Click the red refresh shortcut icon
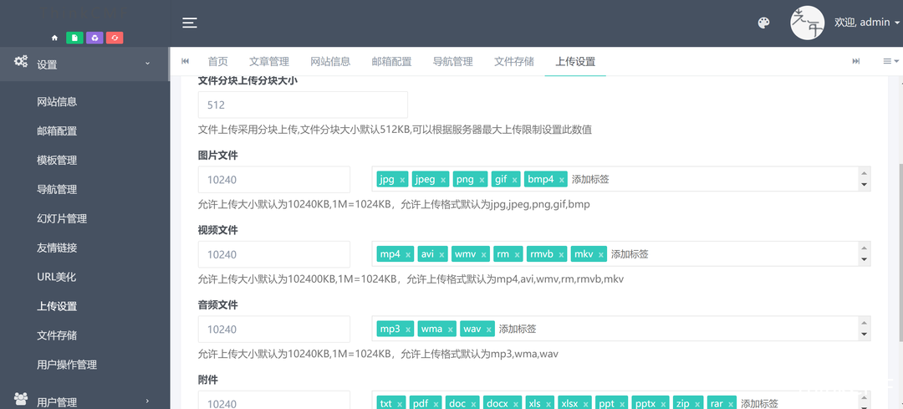This screenshot has height=409, width=903. coord(115,38)
